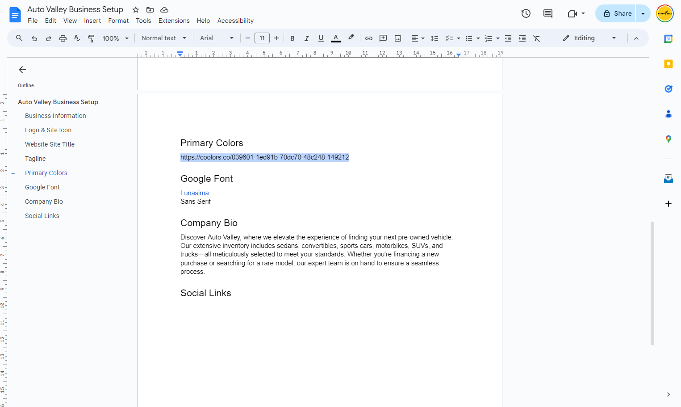Click the font size input field
This screenshot has height=407, width=681.
pyautogui.click(x=262, y=38)
